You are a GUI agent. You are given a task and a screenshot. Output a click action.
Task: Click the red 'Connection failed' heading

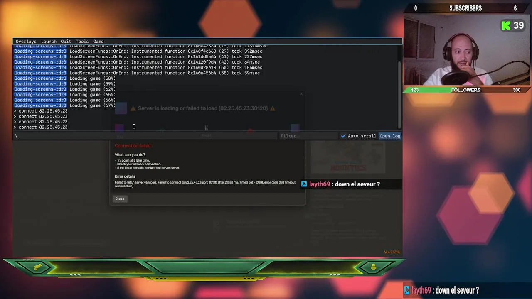pyautogui.click(x=133, y=146)
